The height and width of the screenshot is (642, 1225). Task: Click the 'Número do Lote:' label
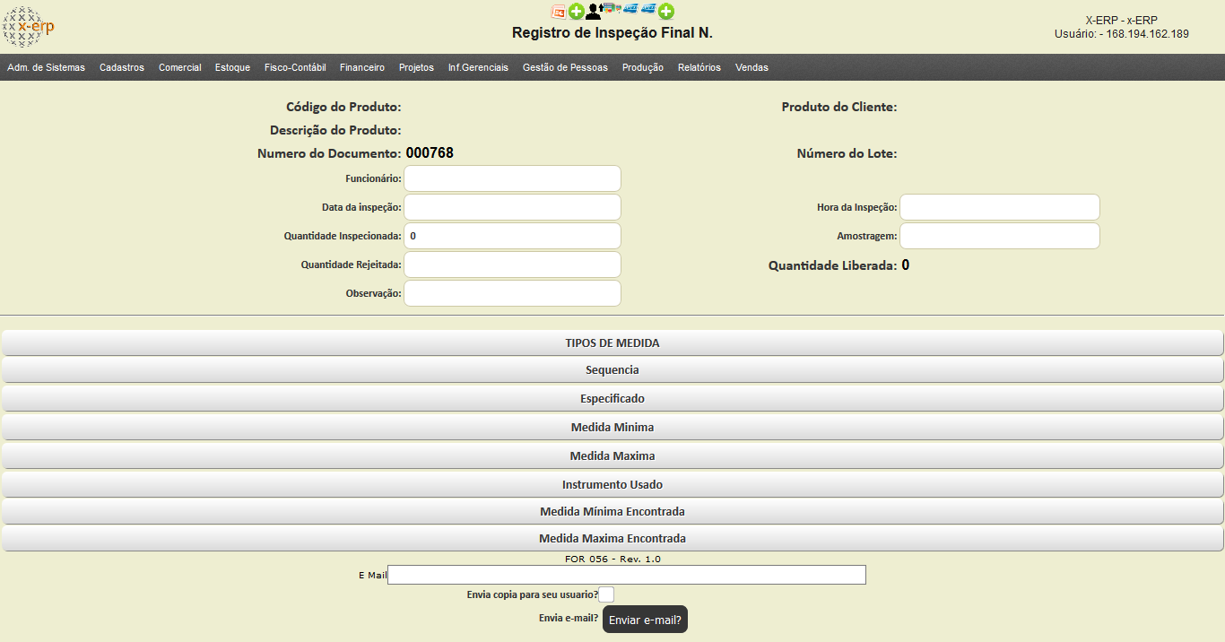[847, 153]
